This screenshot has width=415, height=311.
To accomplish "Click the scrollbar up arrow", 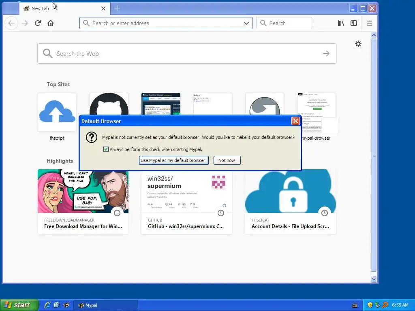I will click(x=374, y=35).
